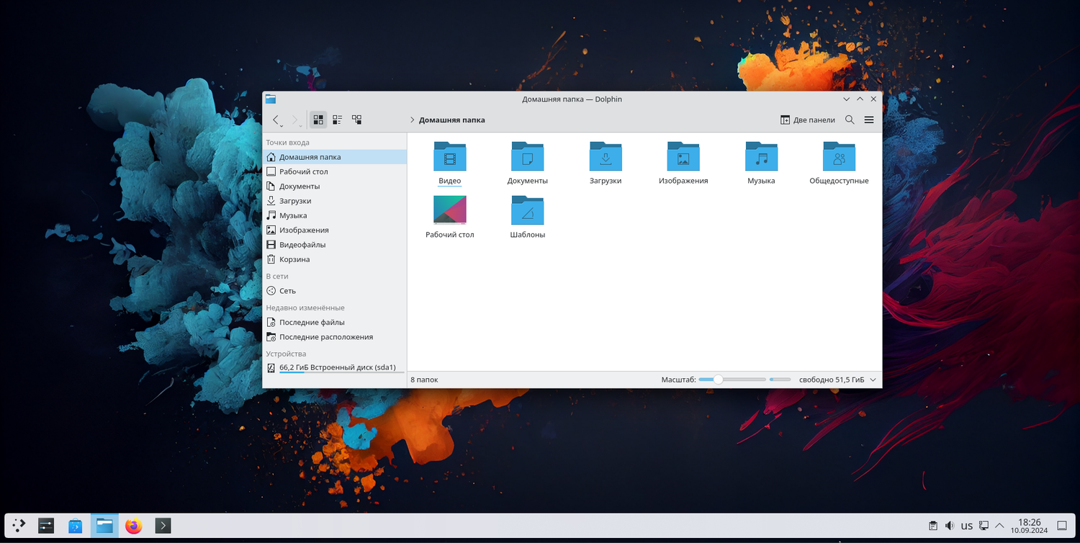1080x543 pixels.
Task: Toggle the Две панели split view
Action: point(808,120)
